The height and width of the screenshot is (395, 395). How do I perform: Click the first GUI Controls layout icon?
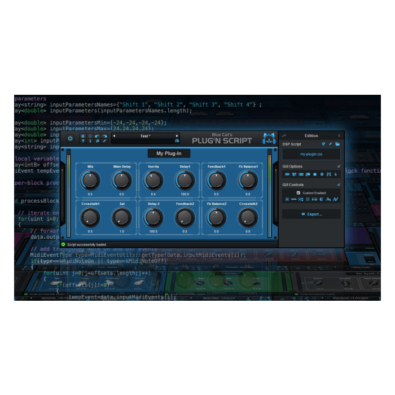(x=287, y=199)
